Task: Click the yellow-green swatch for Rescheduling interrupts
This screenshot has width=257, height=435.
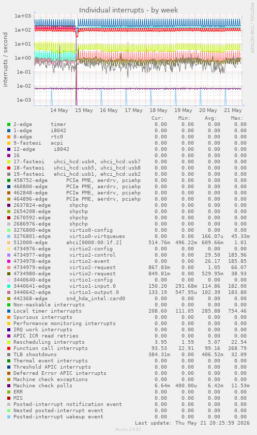Action: pos(9,342)
